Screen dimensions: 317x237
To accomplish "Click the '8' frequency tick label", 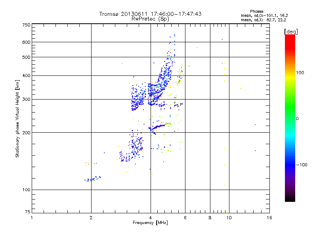I will click(x=210, y=218).
